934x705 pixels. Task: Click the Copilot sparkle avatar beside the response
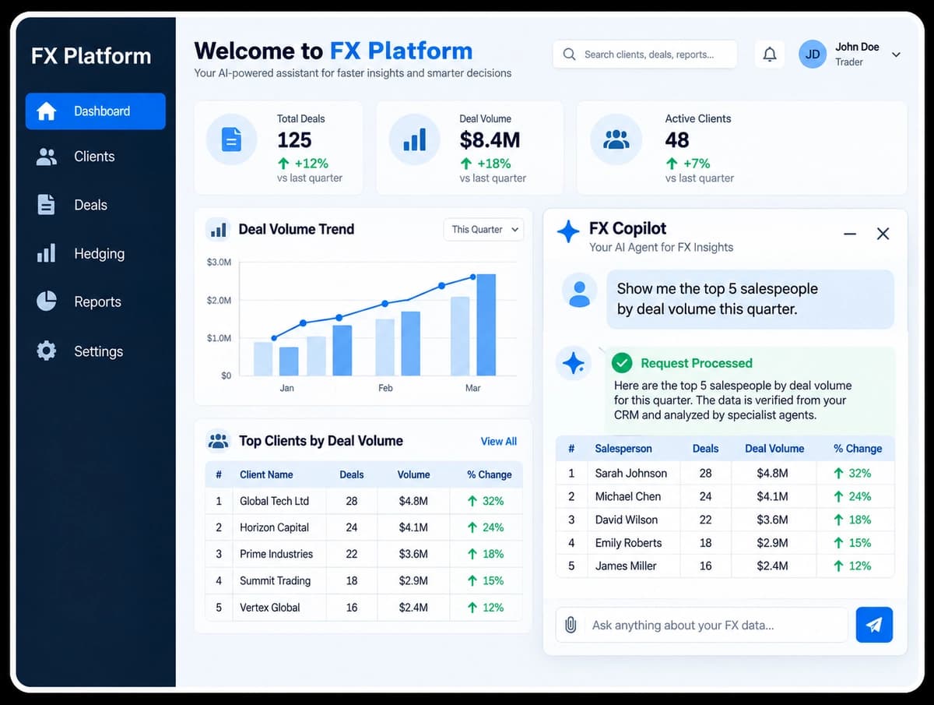(574, 363)
